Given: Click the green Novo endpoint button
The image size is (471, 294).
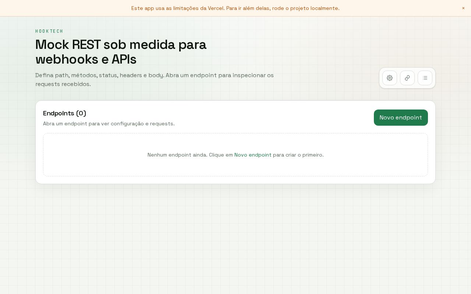Looking at the screenshot, I should tap(401, 118).
